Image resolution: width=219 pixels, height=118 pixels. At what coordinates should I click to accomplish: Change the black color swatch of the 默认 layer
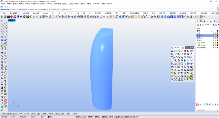click(217, 31)
